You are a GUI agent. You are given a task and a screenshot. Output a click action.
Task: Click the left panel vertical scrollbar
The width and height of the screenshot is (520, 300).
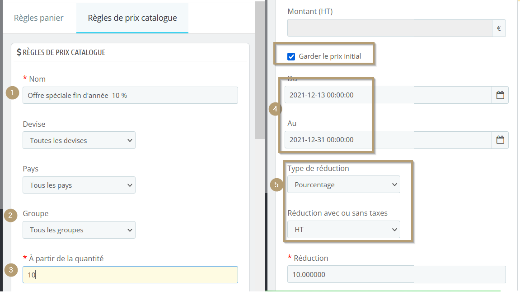tap(260, 70)
